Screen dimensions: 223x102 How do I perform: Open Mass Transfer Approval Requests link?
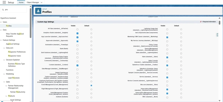tap(15, 35)
